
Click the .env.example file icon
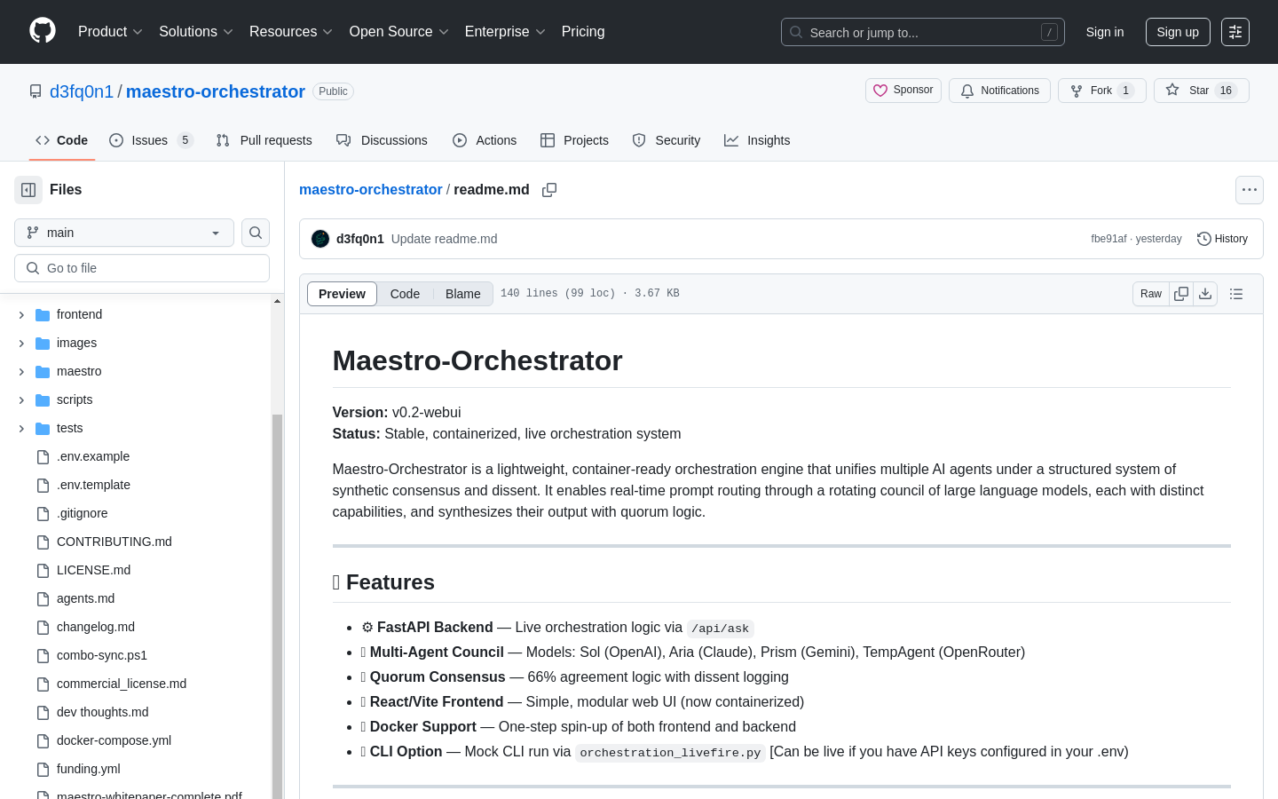pyautogui.click(x=43, y=457)
